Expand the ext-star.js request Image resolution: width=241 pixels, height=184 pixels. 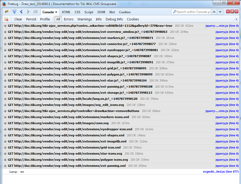5,80
